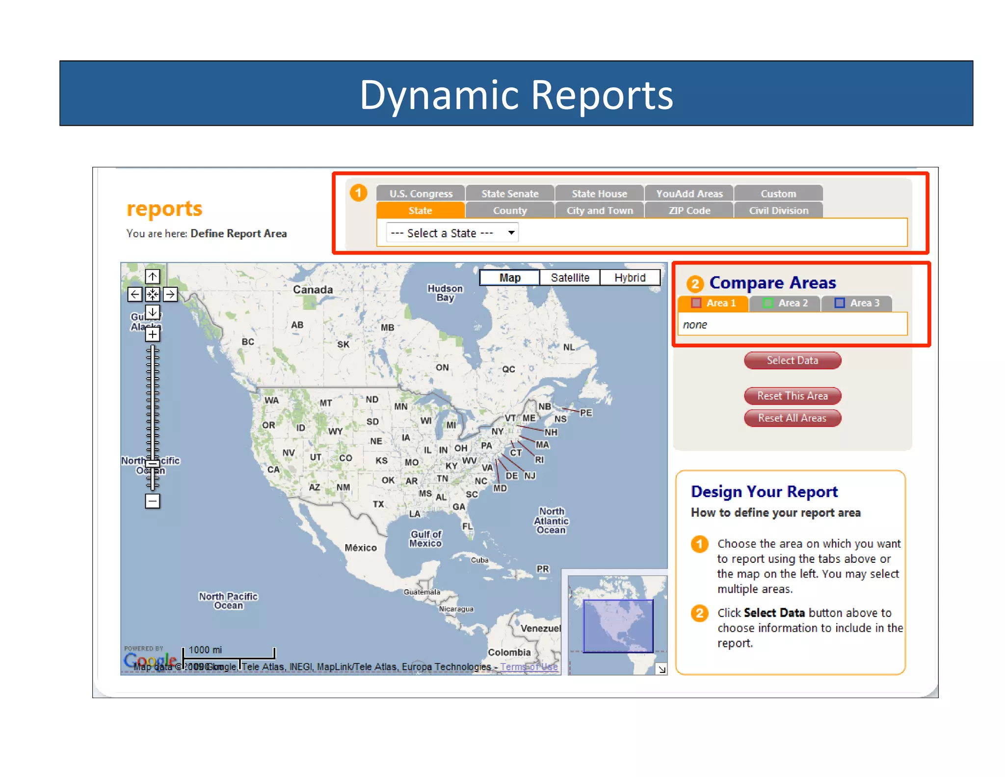Viewport: 1005px width, 777px height.
Task: Click the overview mini map thumbnail
Action: 618,625
